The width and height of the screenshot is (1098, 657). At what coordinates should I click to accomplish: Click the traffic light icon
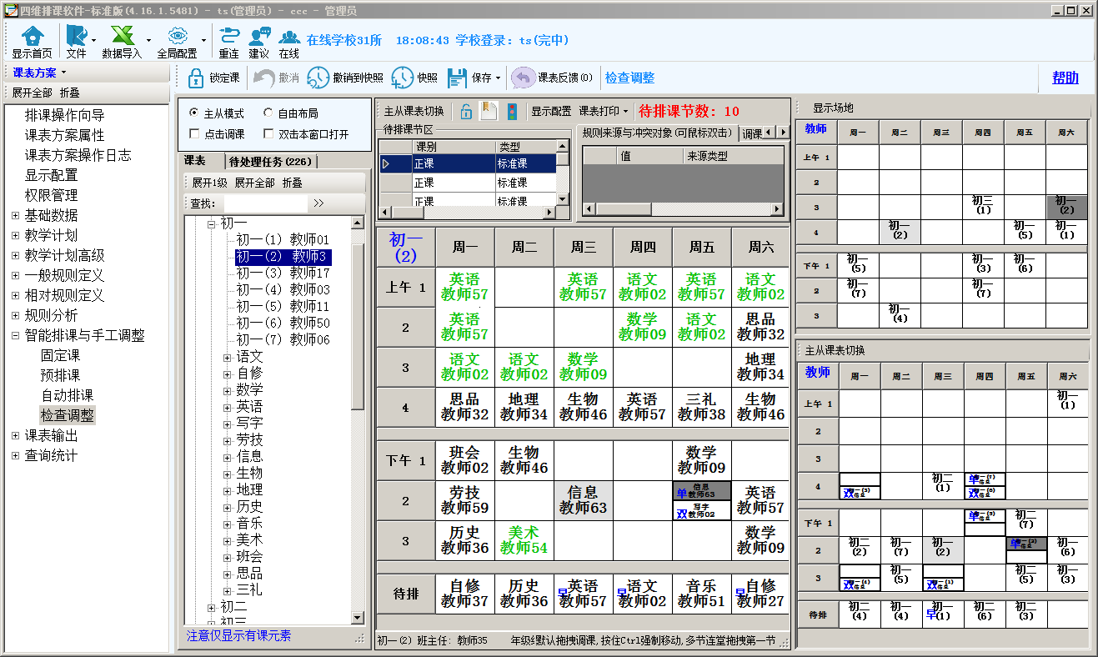pyautogui.click(x=512, y=111)
